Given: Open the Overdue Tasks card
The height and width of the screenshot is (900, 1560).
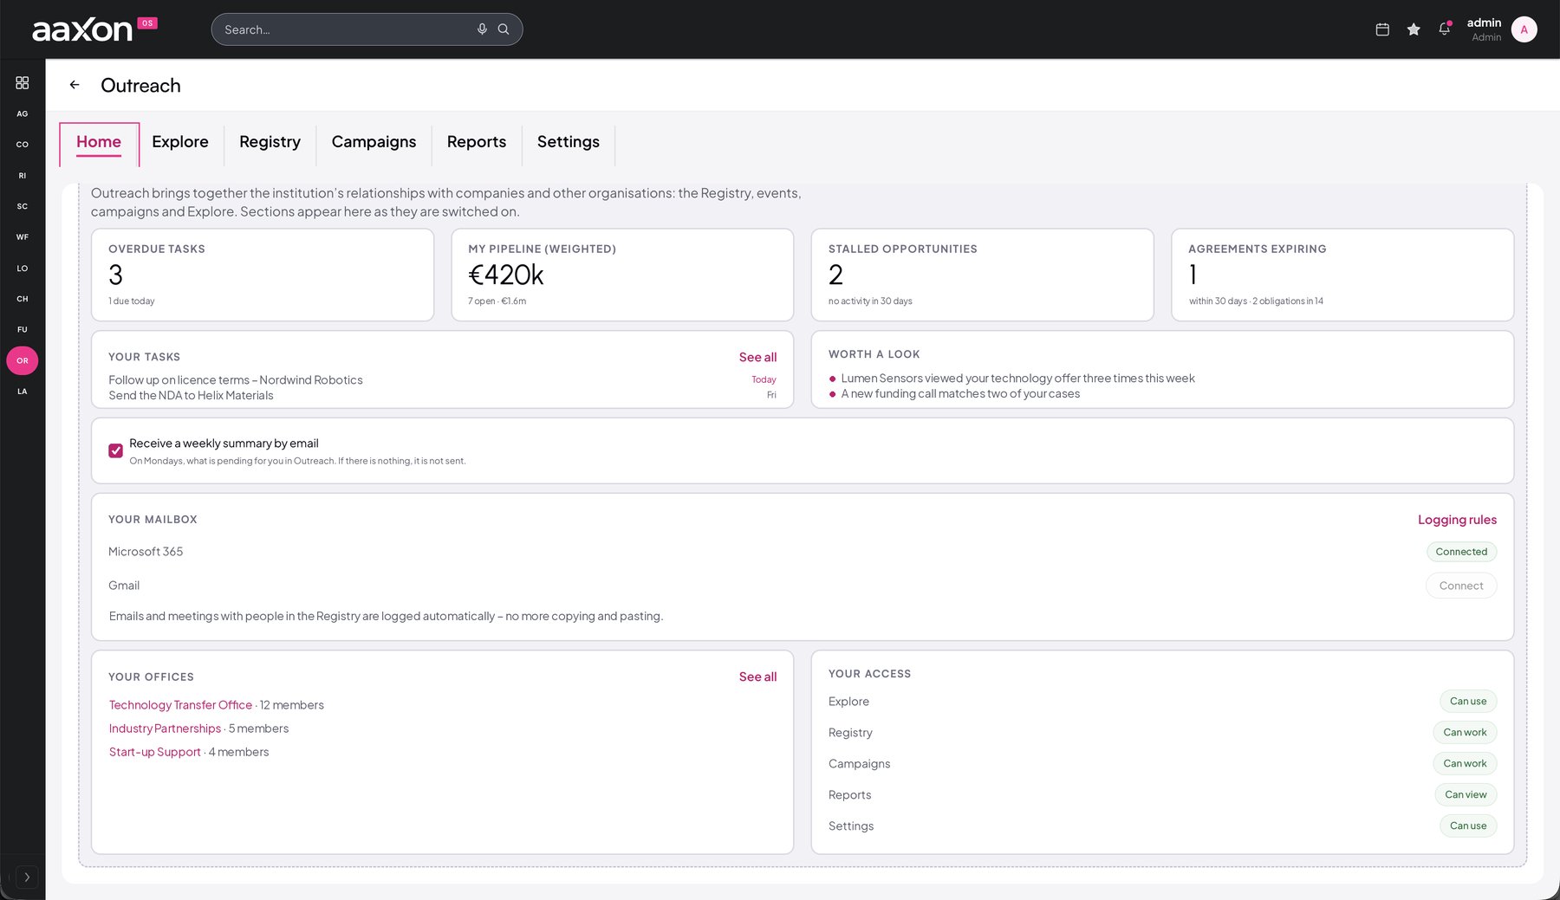Looking at the screenshot, I should 263,275.
